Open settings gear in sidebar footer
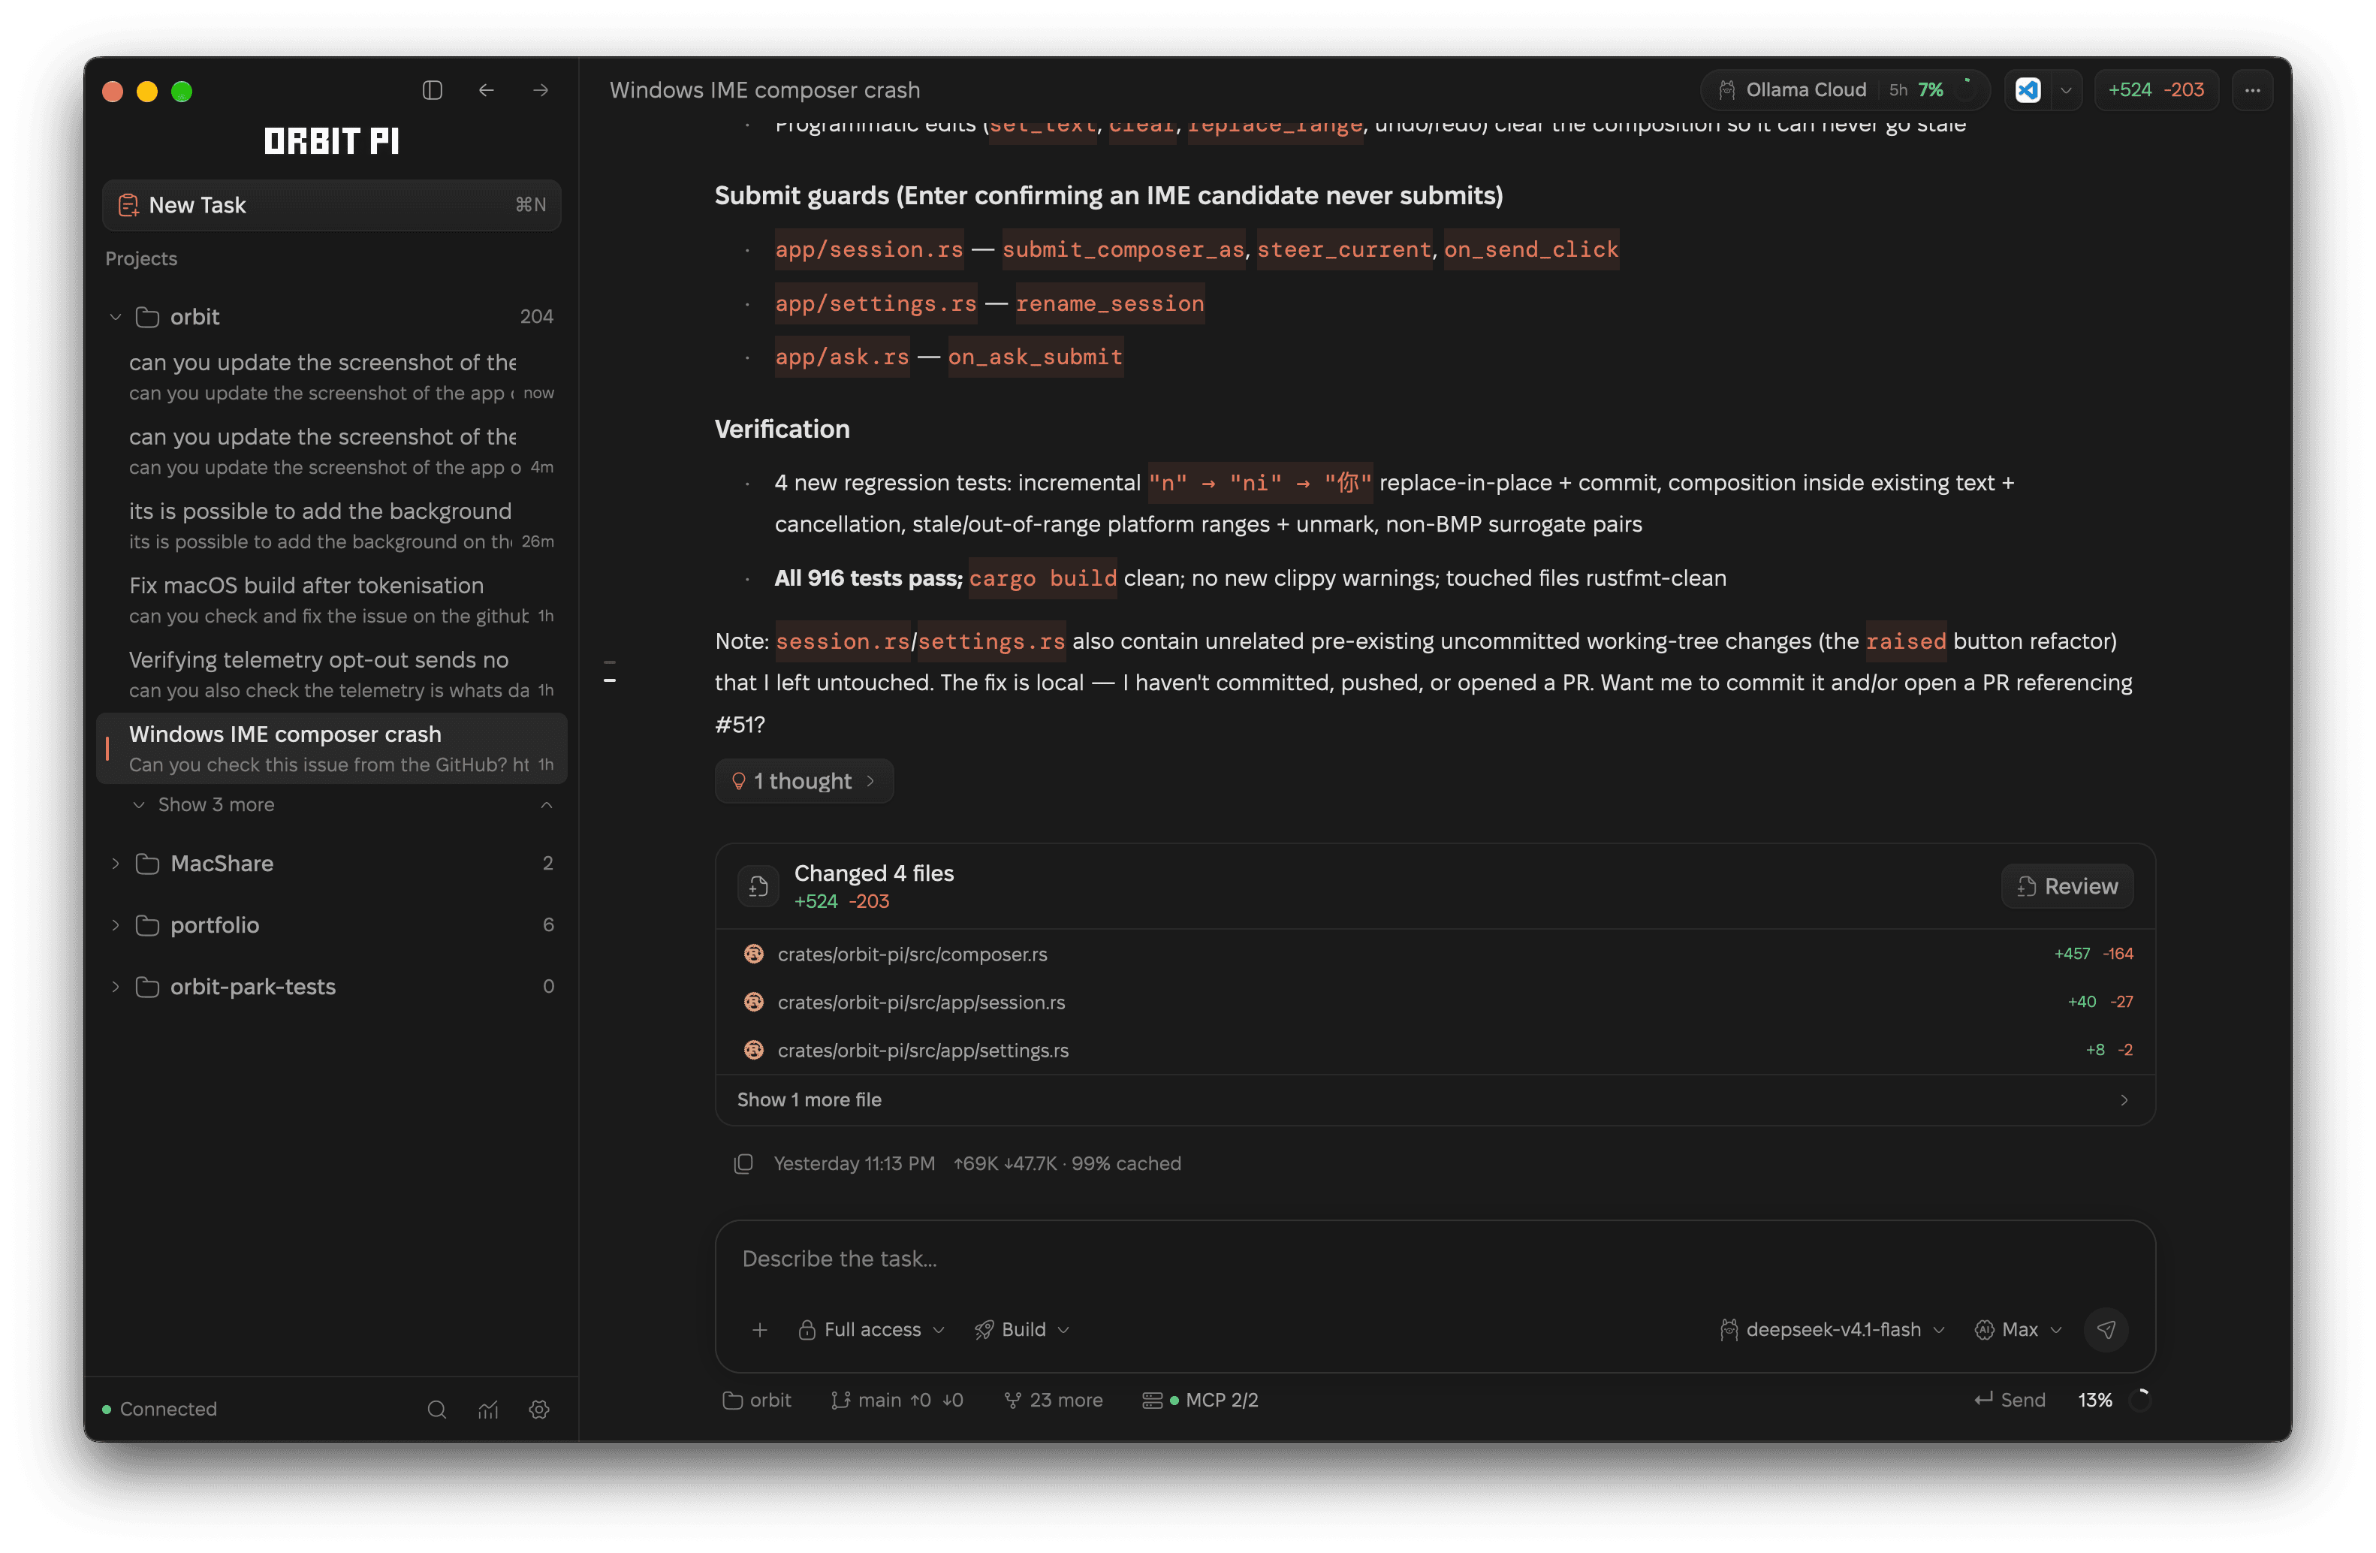The image size is (2376, 1553). click(x=539, y=1408)
